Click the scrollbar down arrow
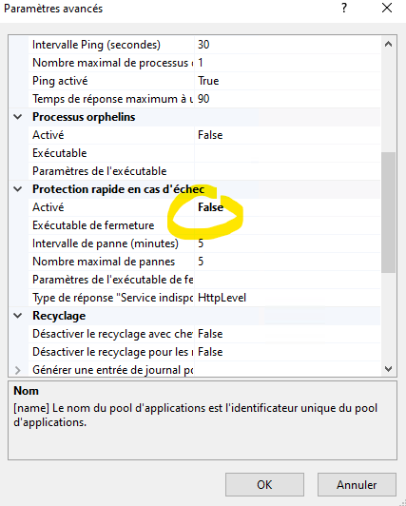The width and height of the screenshot is (406, 506). (x=388, y=368)
